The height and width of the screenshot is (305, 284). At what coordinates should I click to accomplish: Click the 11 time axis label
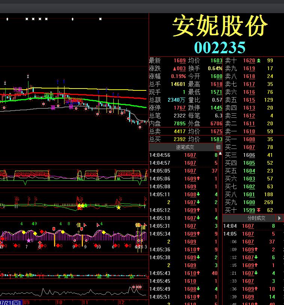(85, 302)
